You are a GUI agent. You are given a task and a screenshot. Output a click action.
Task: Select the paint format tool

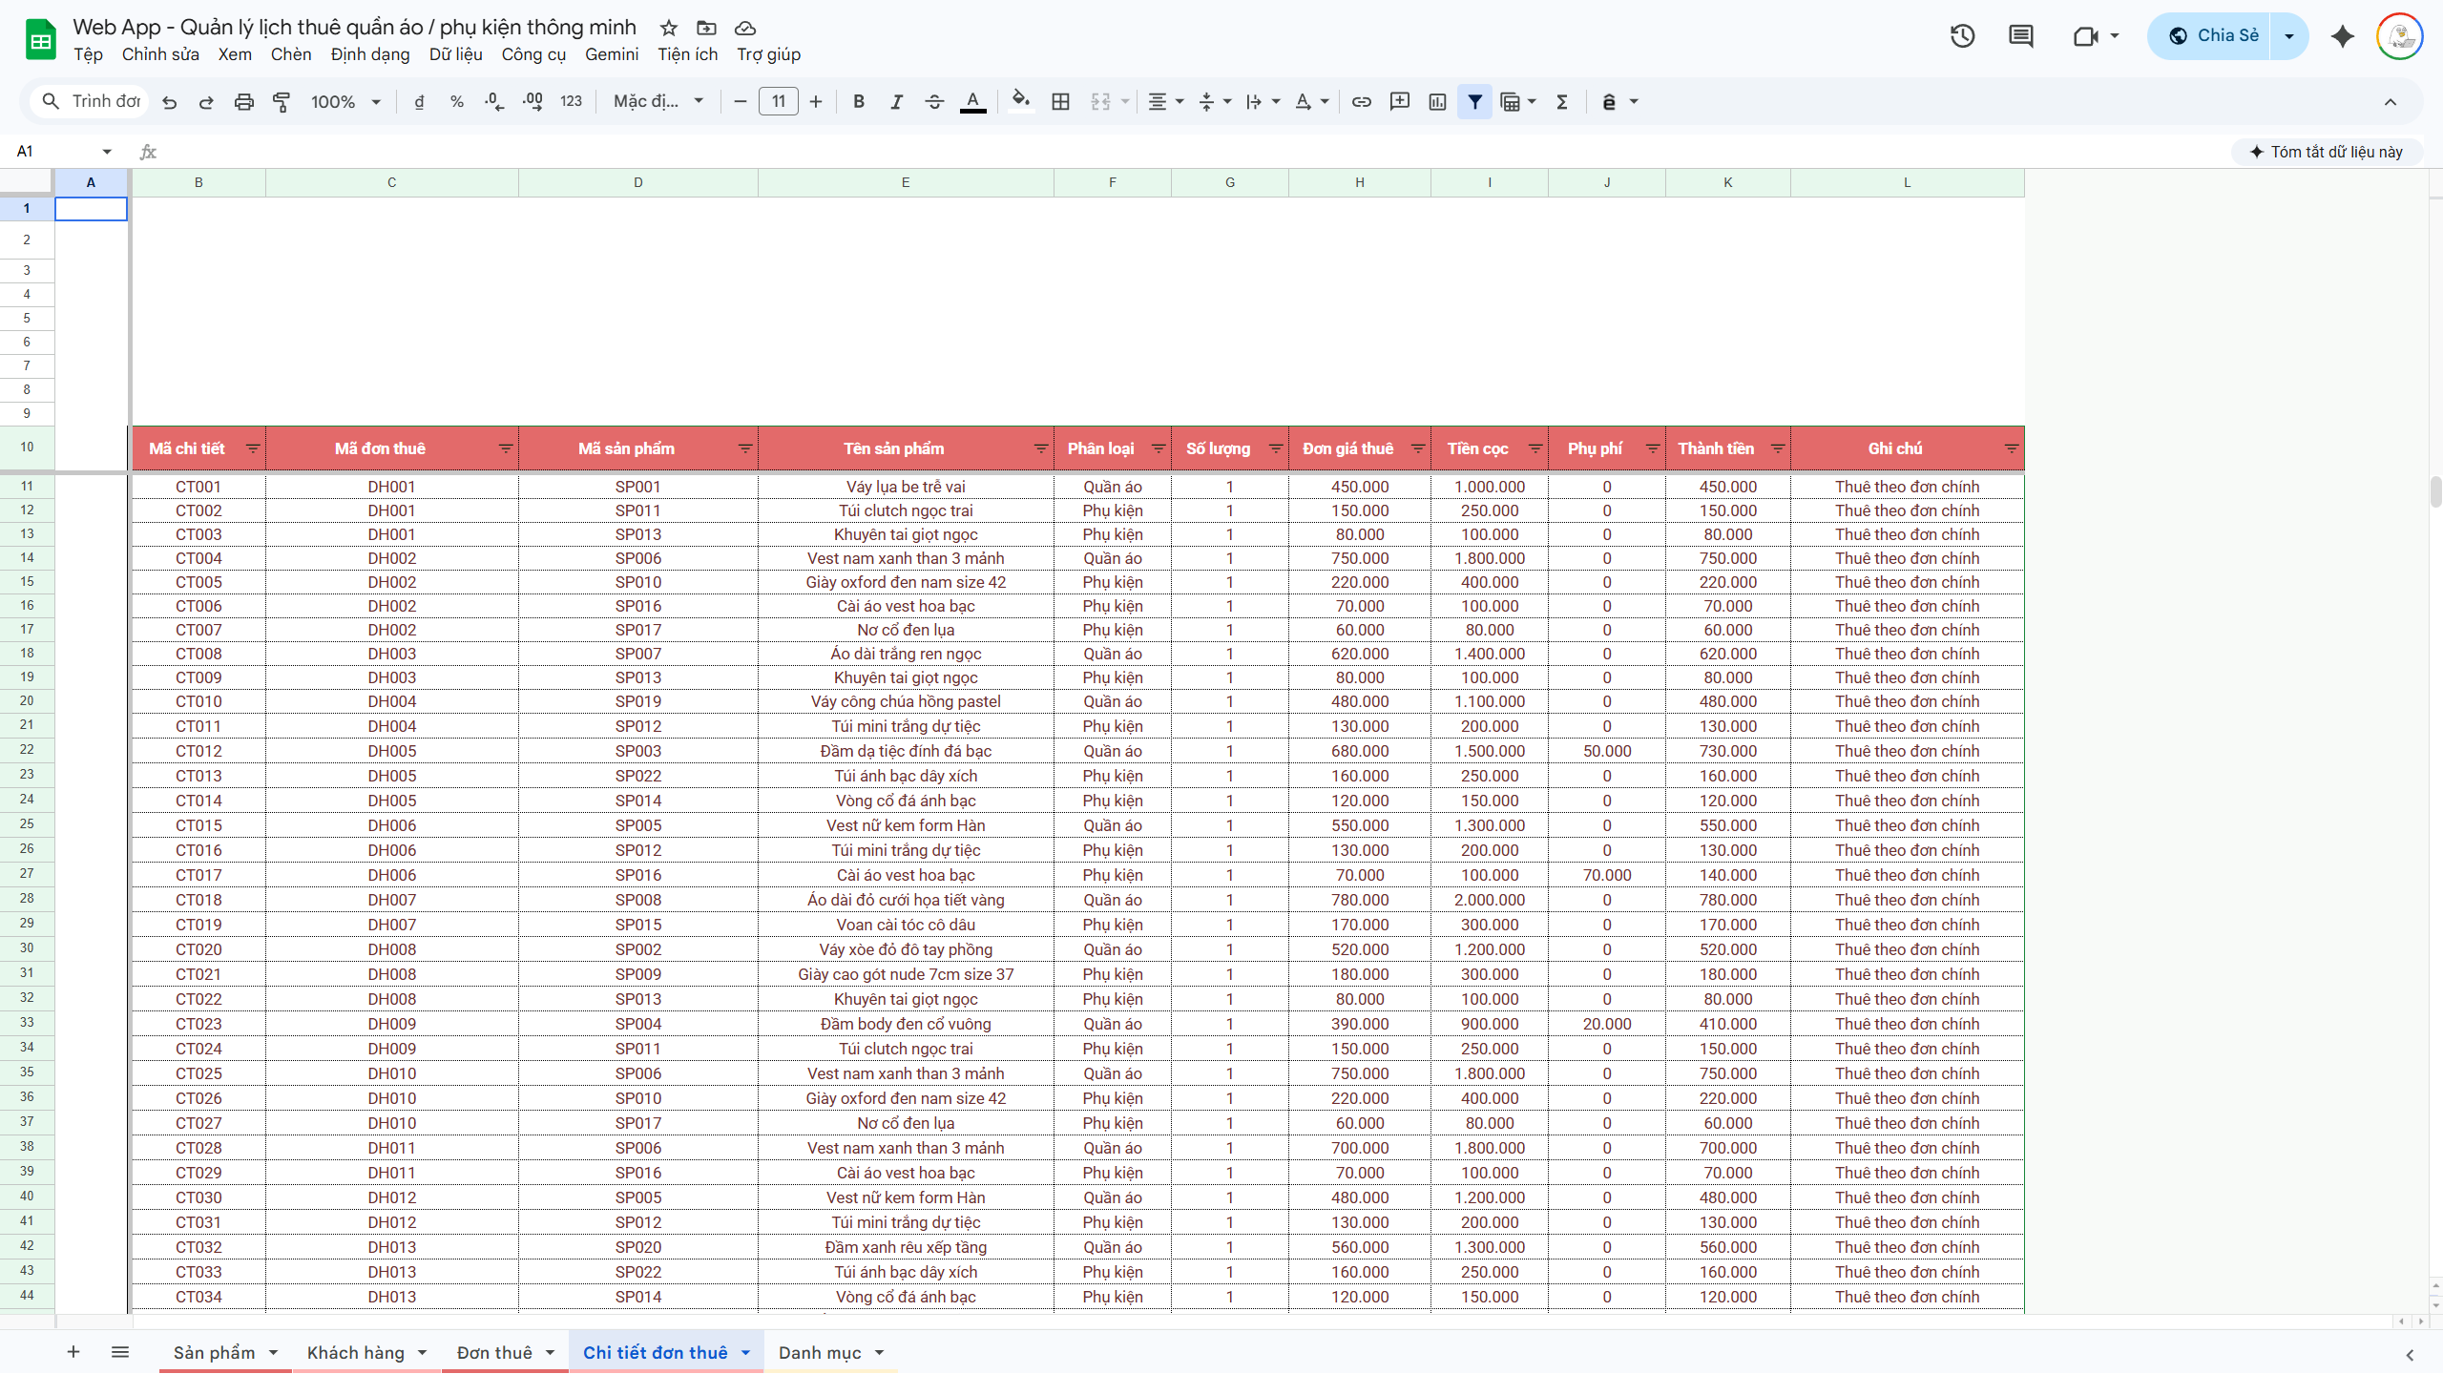(282, 102)
